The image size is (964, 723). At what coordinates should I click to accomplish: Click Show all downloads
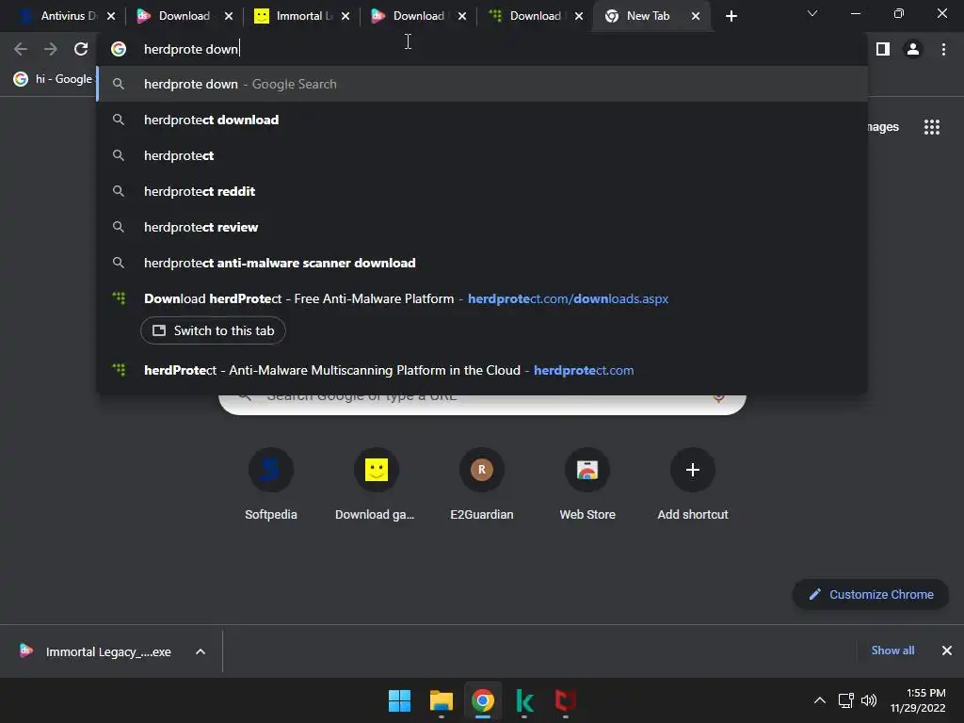tap(892, 651)
